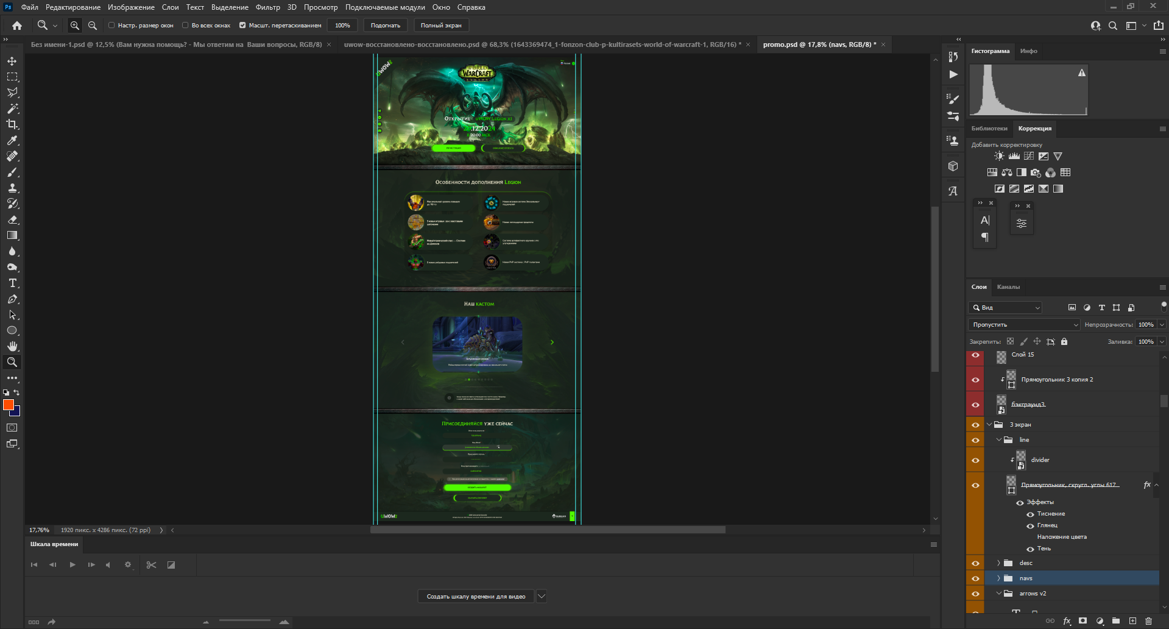Image resolution: width=1169 pixels, height=629 pixels.
Task: Add a layer mask
Action: tap(1083, 621)
